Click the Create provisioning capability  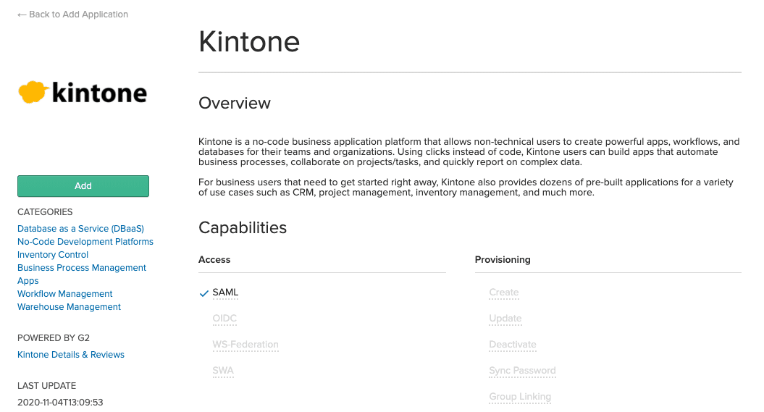[x=504, y=293]
